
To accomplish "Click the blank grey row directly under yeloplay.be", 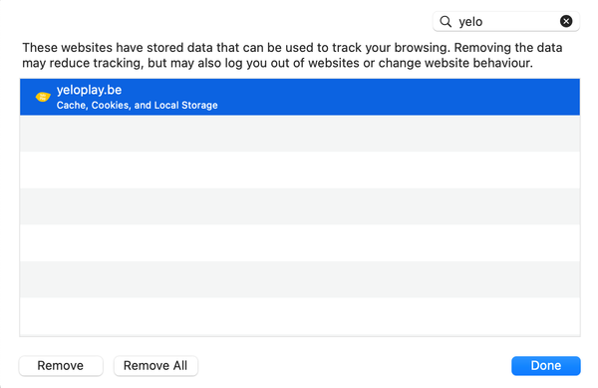I will pyautogui.click(x=300, y=134).
